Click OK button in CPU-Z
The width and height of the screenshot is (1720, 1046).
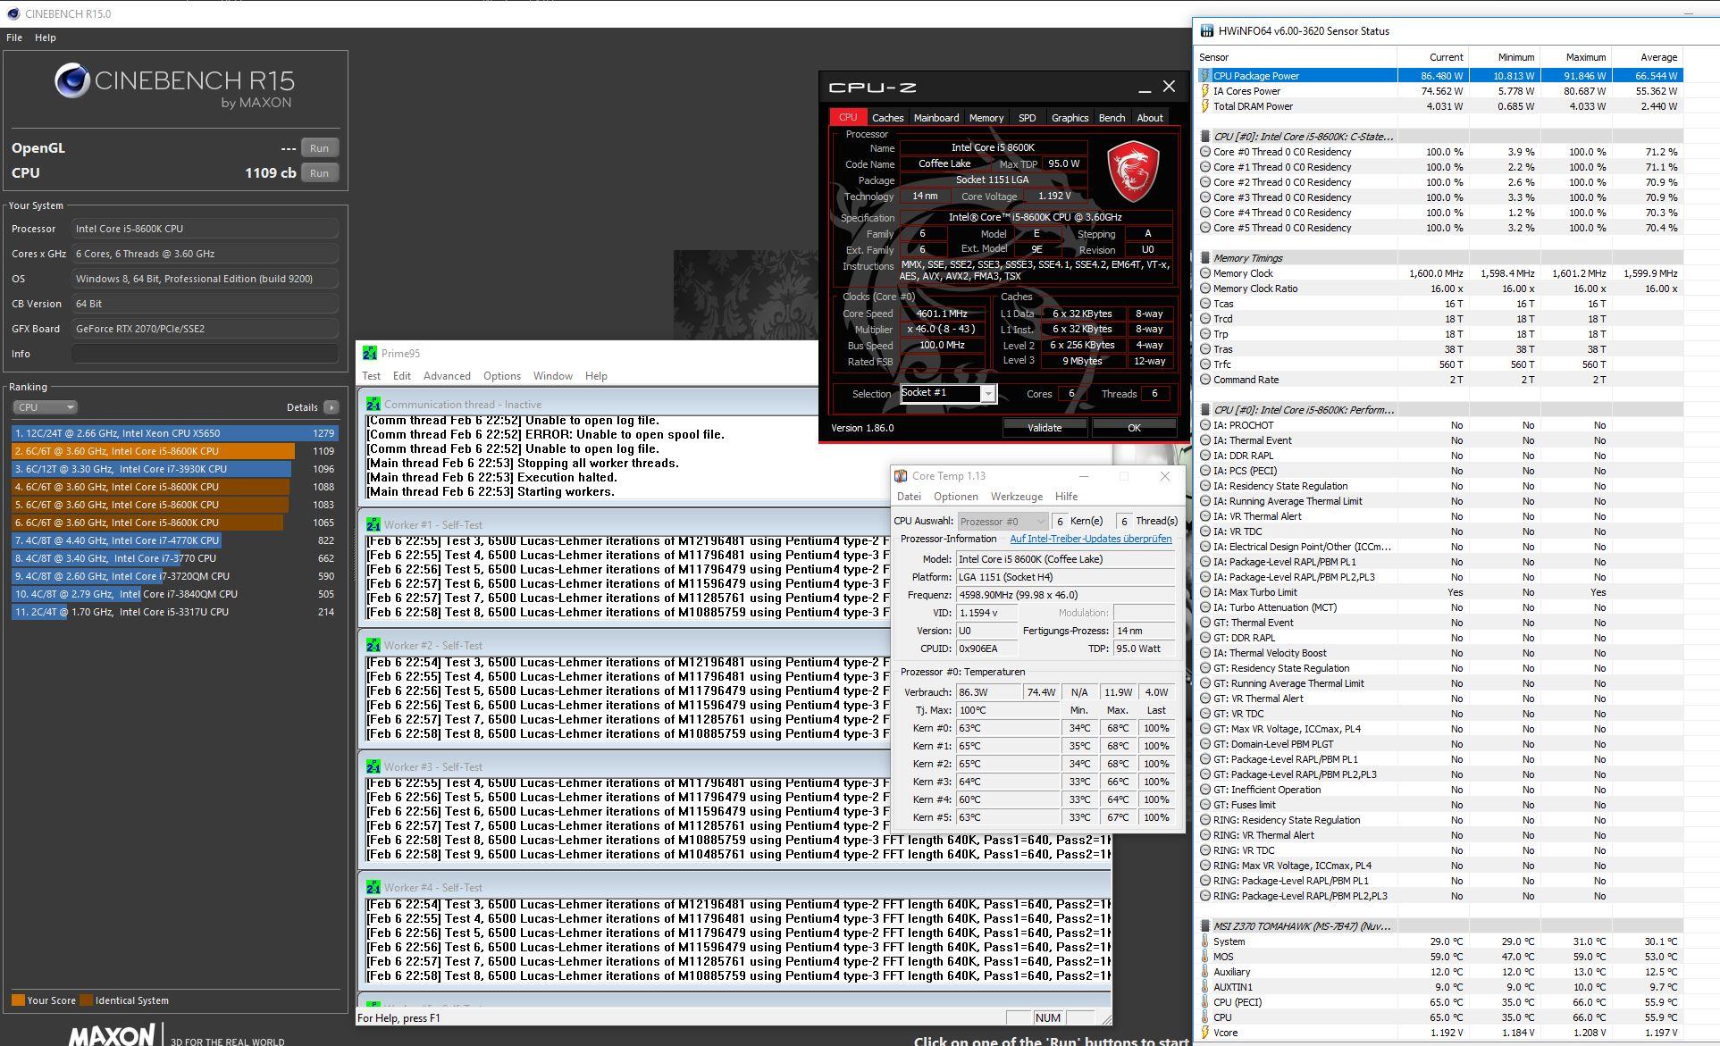1134,428
